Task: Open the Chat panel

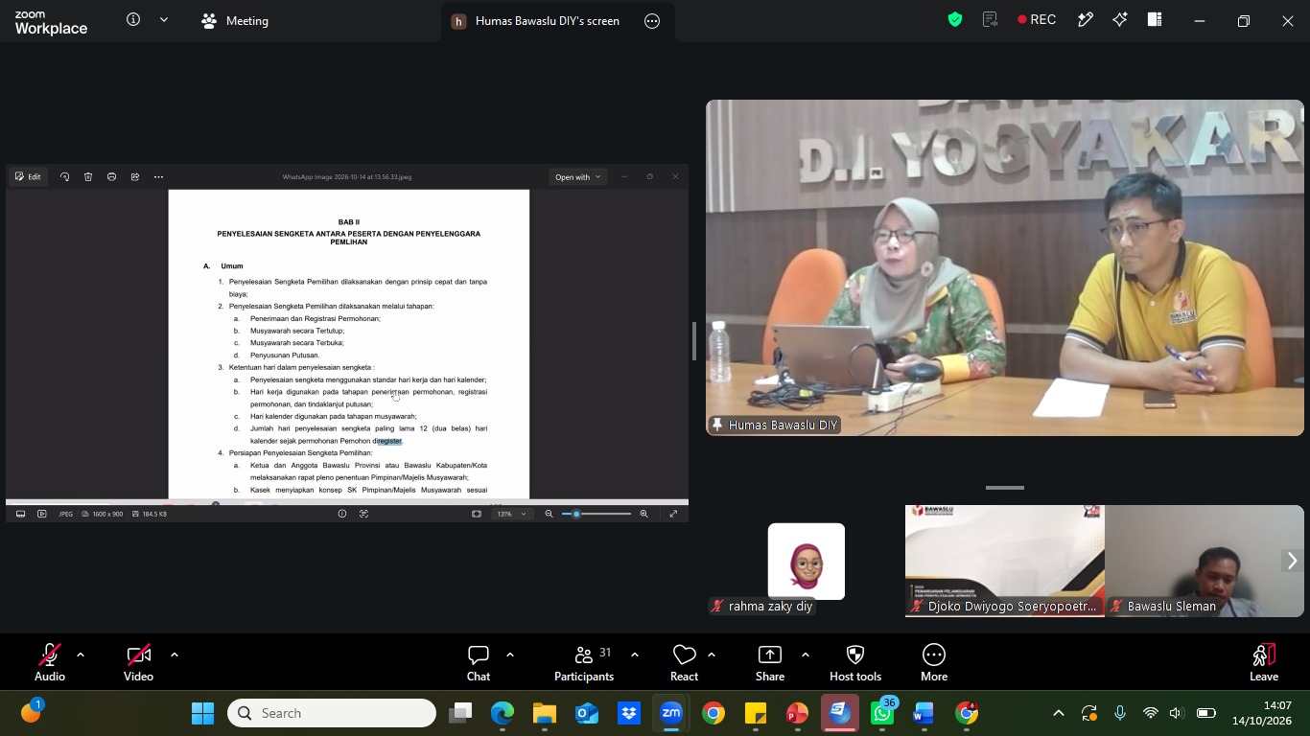Action: pyautogui.click(x=479, y=663)
